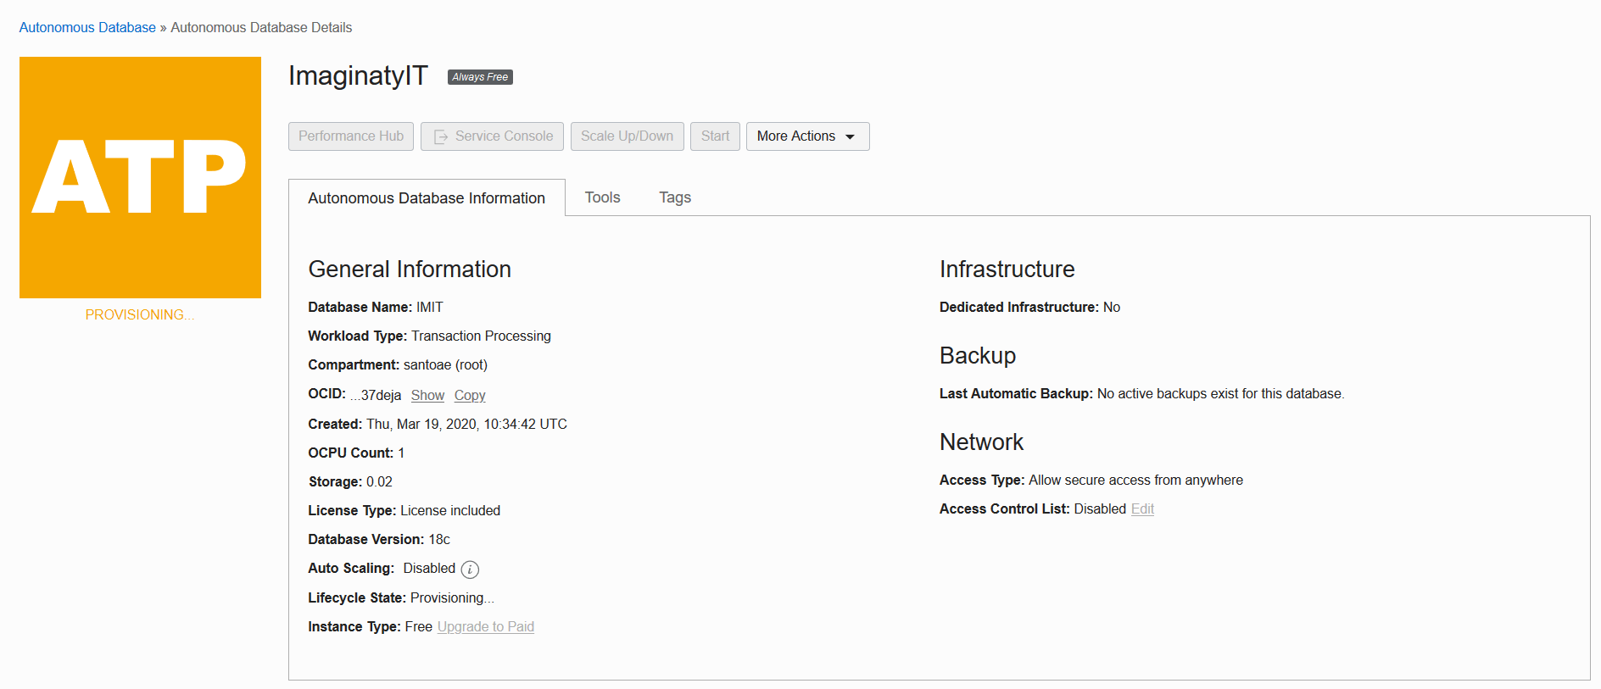Click the Backup section heading
Screen dimensions: 1601x689
[x=978, y=355]
